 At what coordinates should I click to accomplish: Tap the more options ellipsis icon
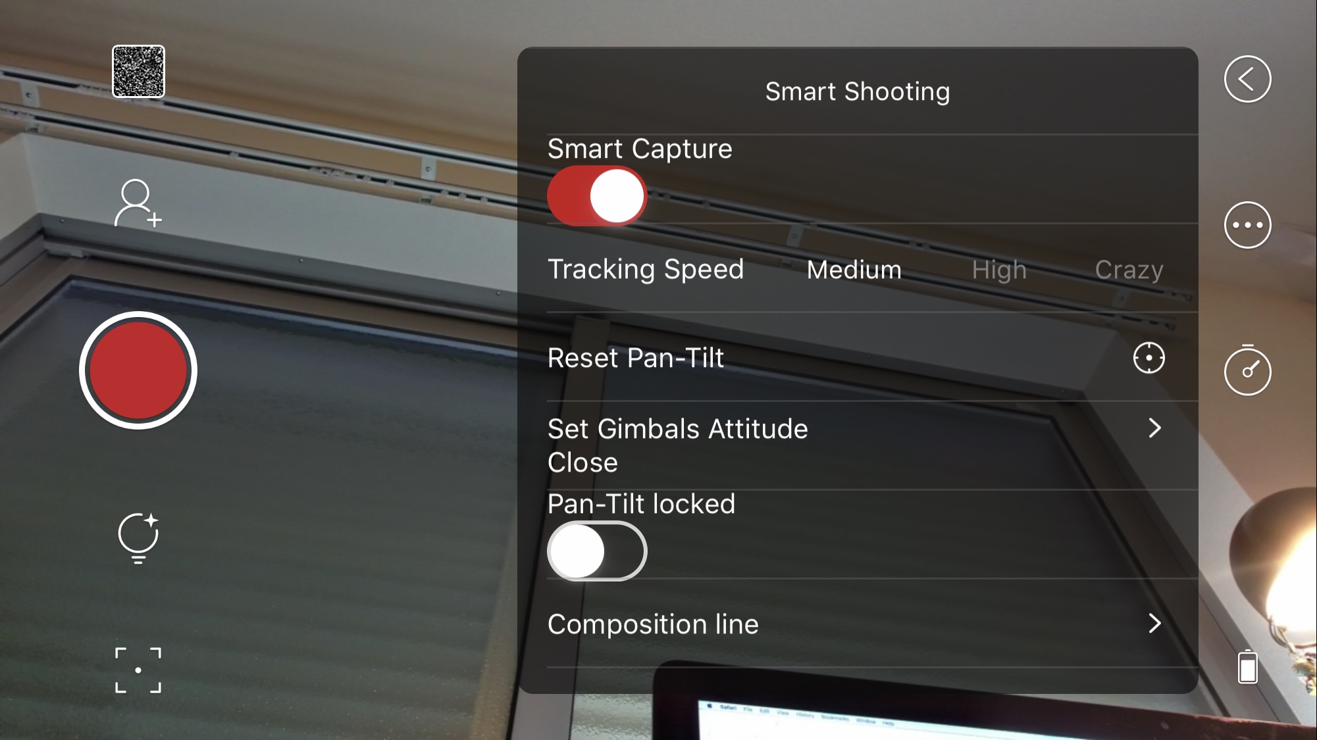point(1247,225)
